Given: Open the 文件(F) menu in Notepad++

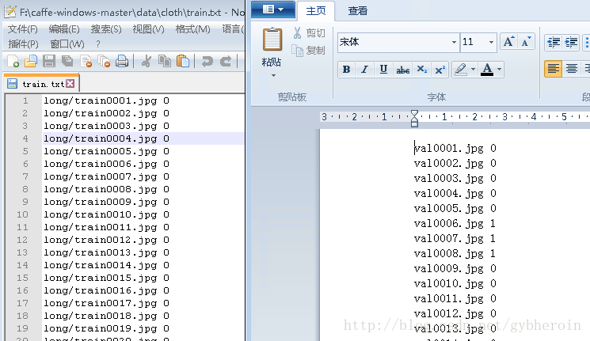Looking at the screenshot, I should [23, 29].
